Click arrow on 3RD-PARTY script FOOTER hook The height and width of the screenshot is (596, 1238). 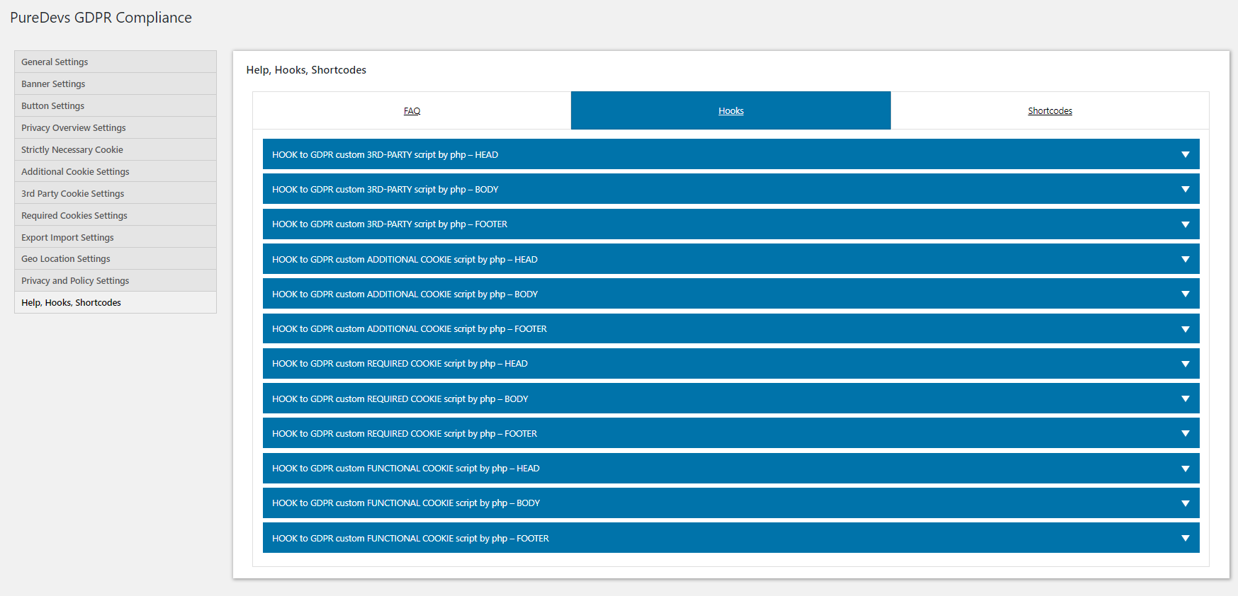(x=1185, y=224)
